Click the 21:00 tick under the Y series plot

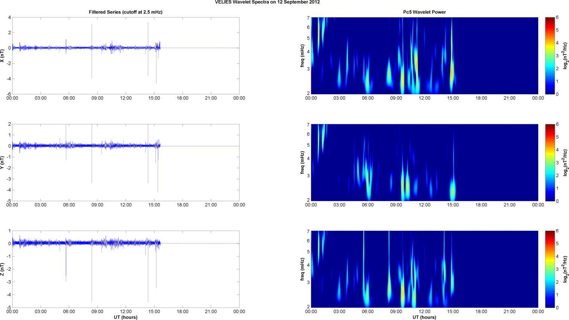(211, 205)
